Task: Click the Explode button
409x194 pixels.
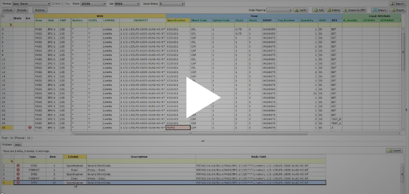Action: [x=40, y=10]
